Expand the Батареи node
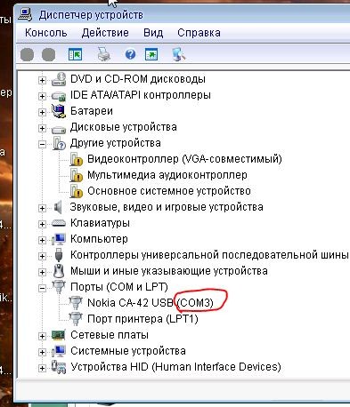The height and width of the screenshot is (407, 350). pos(42,112)
